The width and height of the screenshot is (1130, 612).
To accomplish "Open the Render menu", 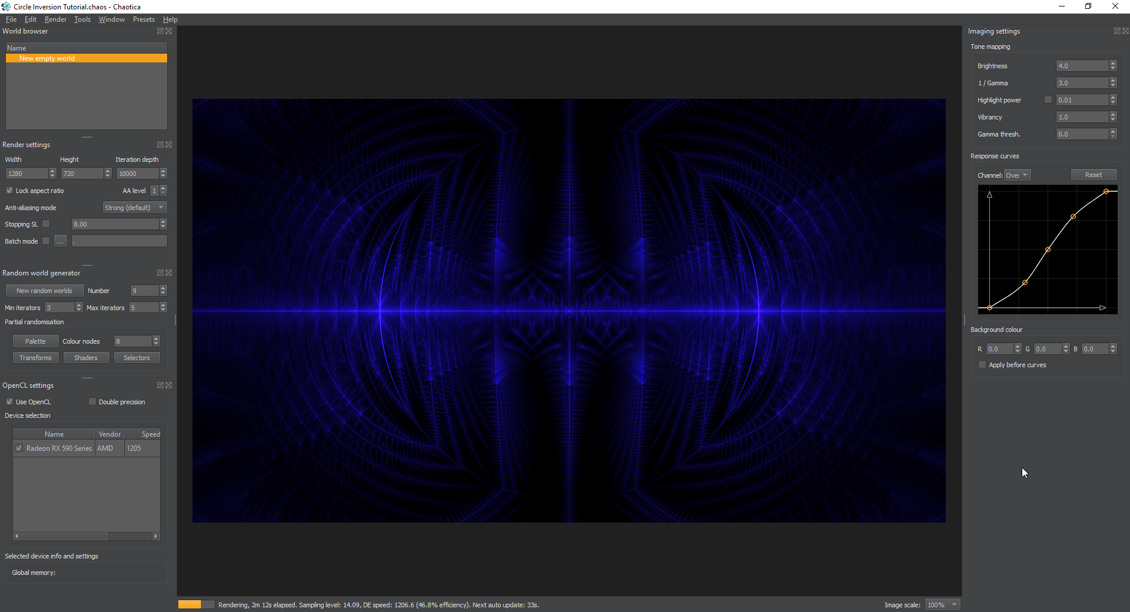I will tap(55, 19).
